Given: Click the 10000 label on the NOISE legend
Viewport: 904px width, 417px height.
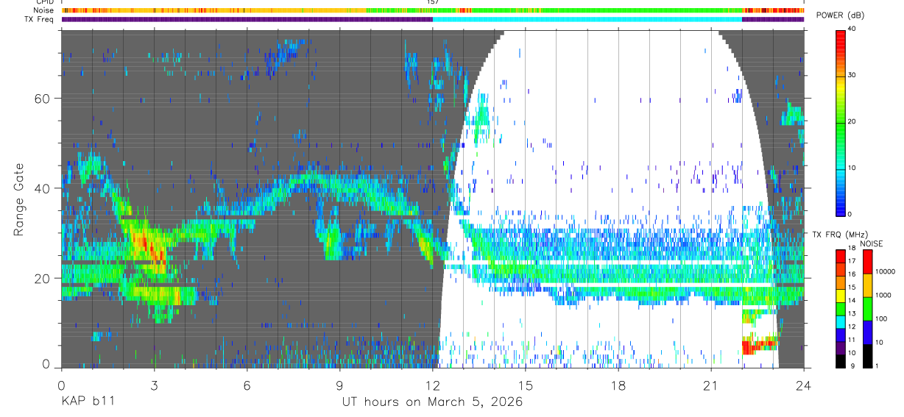Looking at the screenshot, I should [x=885, y=271].
